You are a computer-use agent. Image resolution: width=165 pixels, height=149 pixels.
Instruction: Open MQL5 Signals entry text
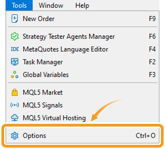tap(43, 105)
